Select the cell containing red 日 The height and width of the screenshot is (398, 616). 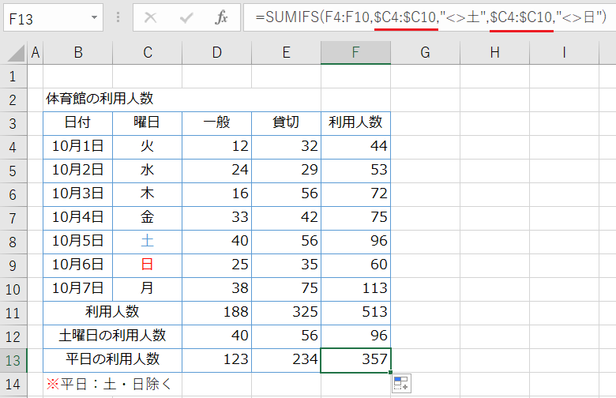tap(147, 265)
